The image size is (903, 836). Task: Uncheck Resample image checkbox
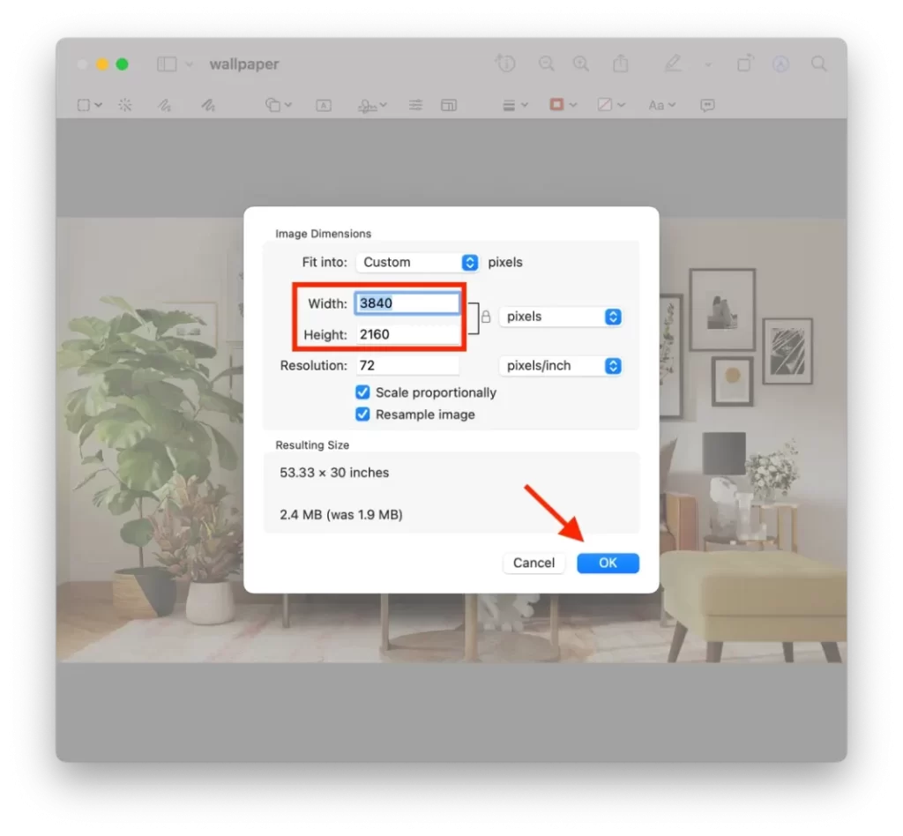362,414
